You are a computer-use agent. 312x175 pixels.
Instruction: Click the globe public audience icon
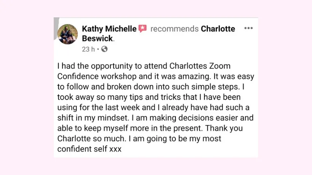pyautogui.click(x=104, y=49)
